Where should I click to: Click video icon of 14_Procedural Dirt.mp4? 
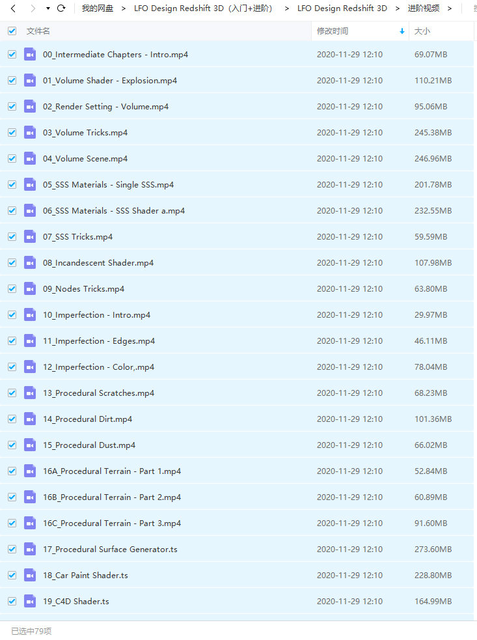tap(30, 419)
